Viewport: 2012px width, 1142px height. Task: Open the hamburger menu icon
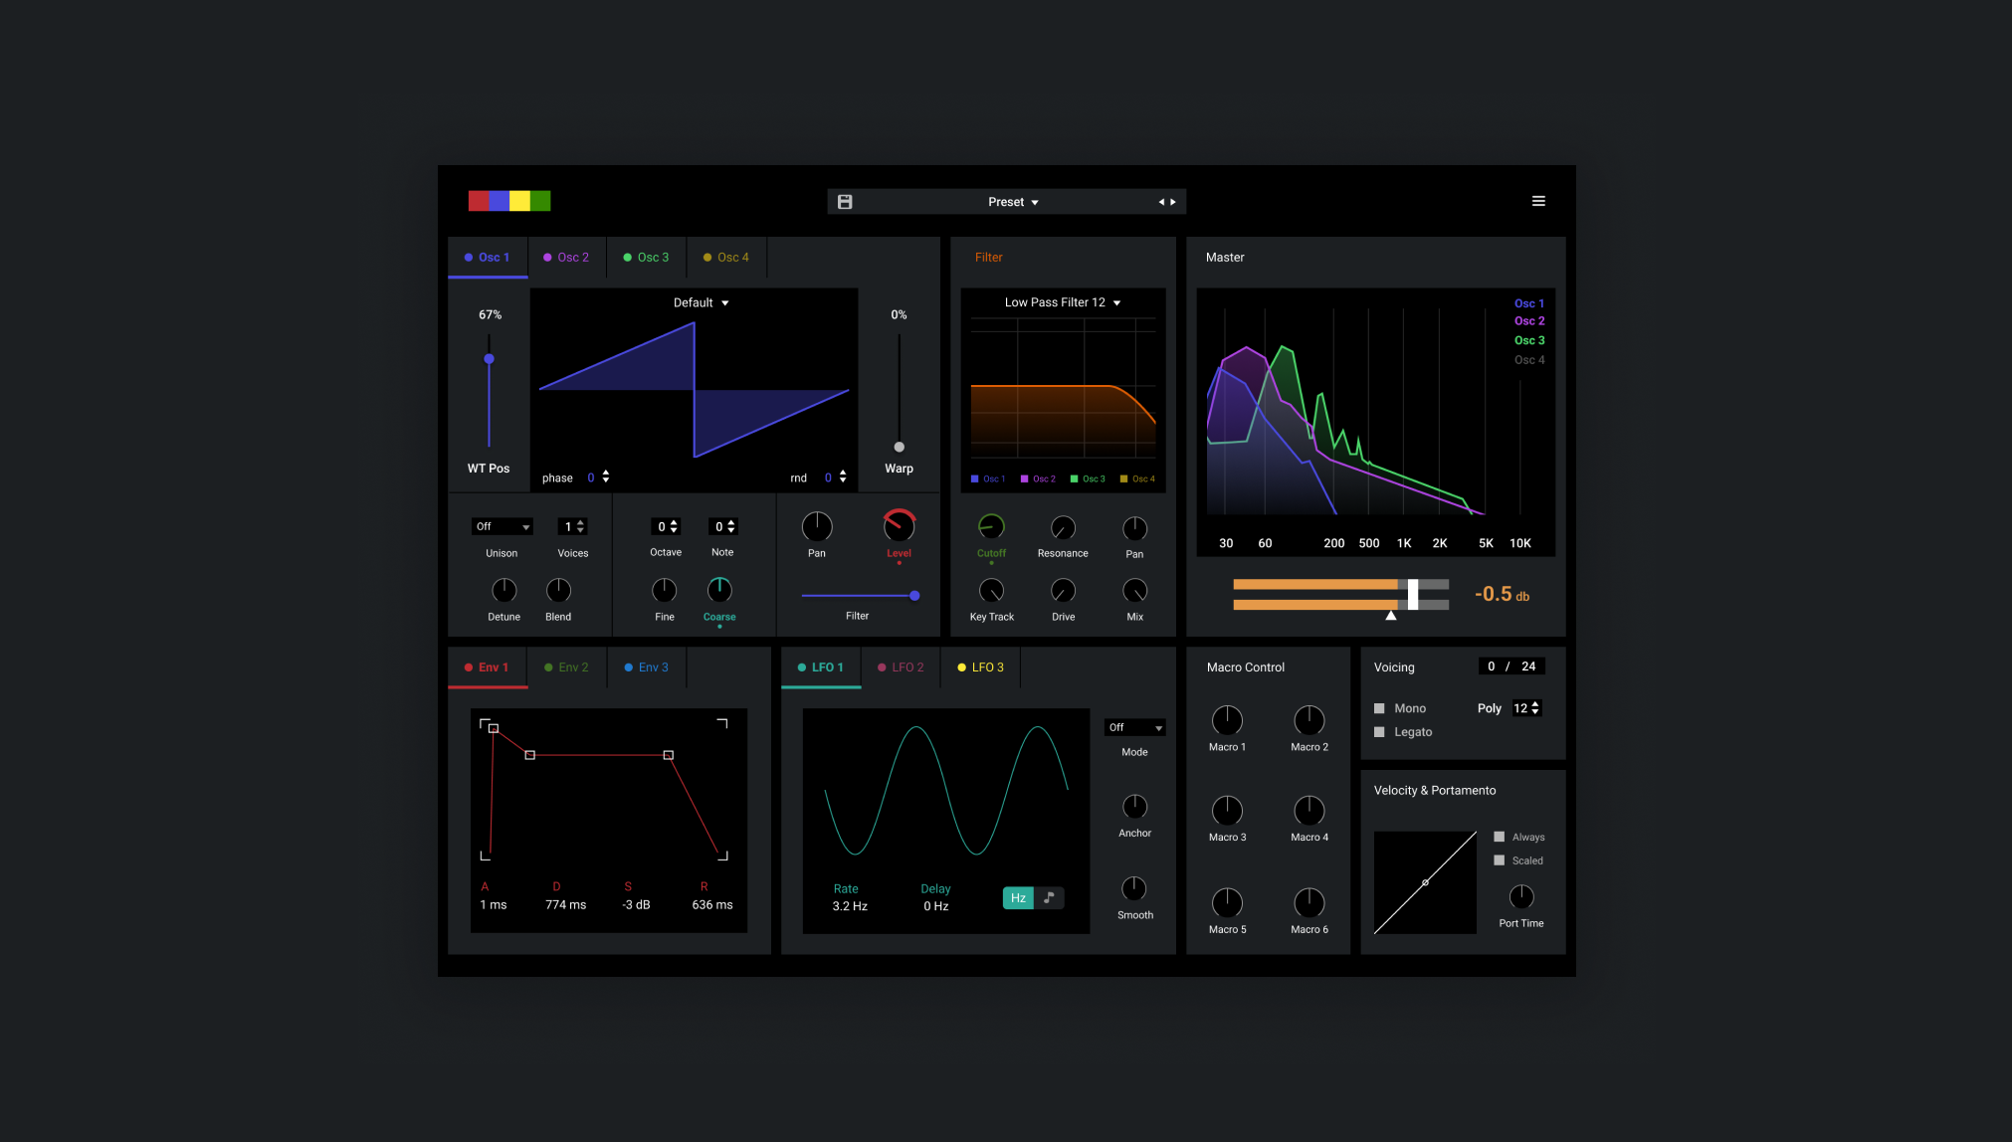[x=1538, y=201]
